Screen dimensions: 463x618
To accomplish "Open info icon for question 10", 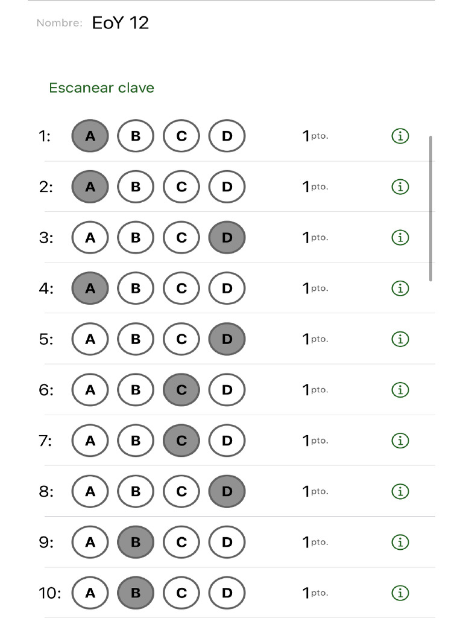I will 400,593.
